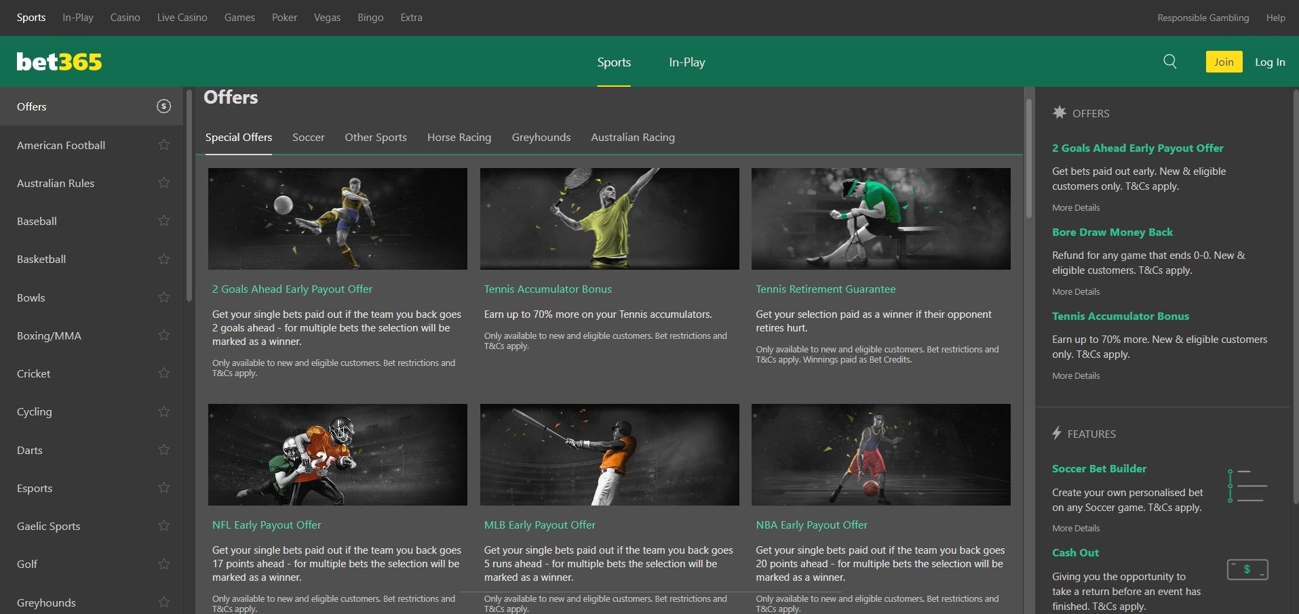The image size is (1299, 614).
Task: Click the seated tennis player image
Action: tap(881, 219)
